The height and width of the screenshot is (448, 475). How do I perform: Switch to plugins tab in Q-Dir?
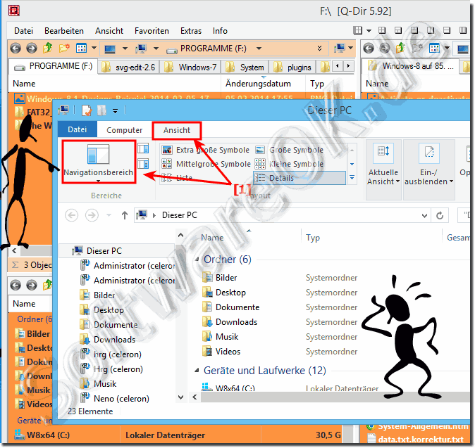(292, 67)
